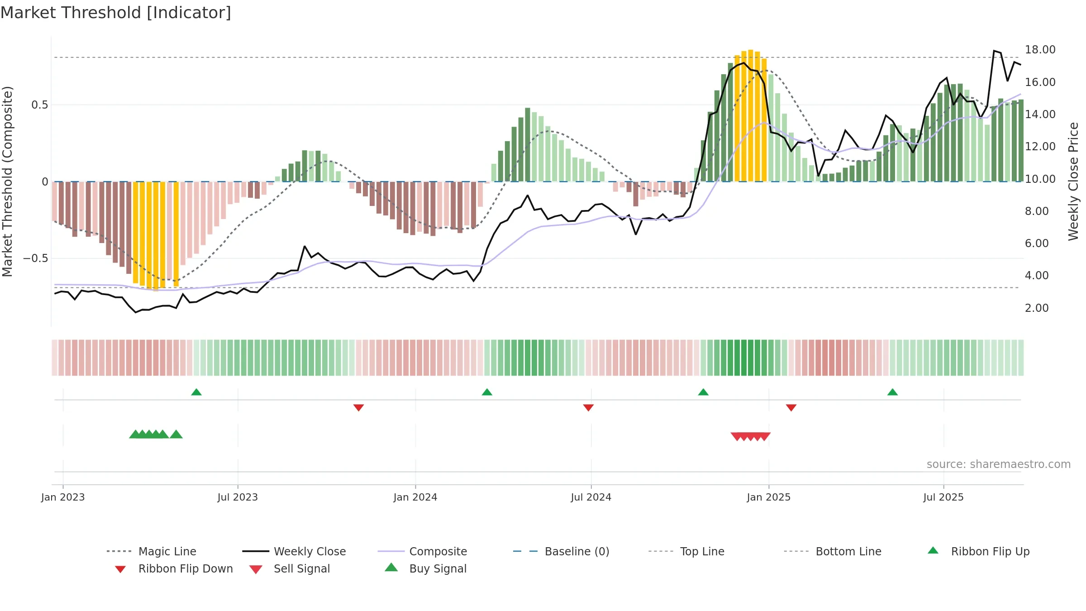This screenshot has height=611, width=1086.
Task: Click the source: sharemaestro.com text
Action: pos(999,464)
